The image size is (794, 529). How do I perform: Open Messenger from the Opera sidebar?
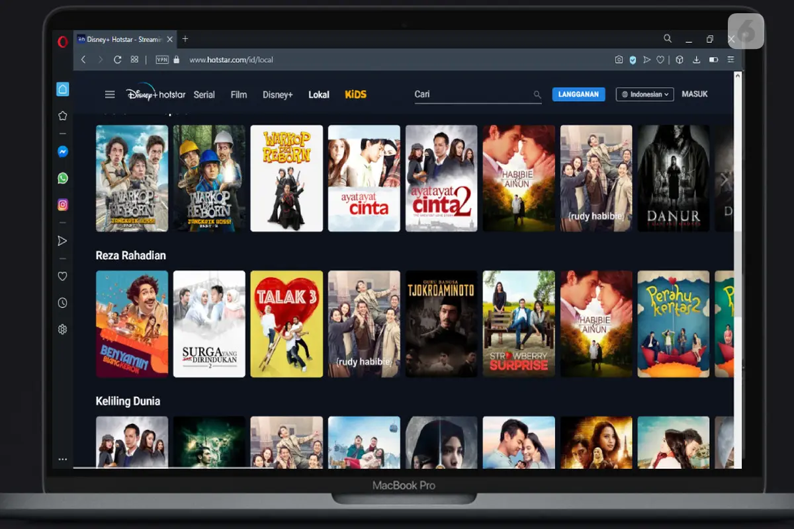63,151
